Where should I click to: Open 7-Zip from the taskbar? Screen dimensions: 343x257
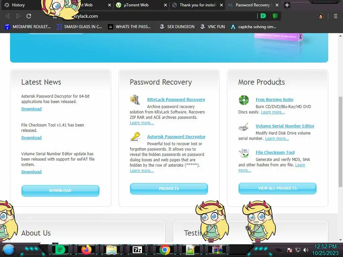pos(137,250)
